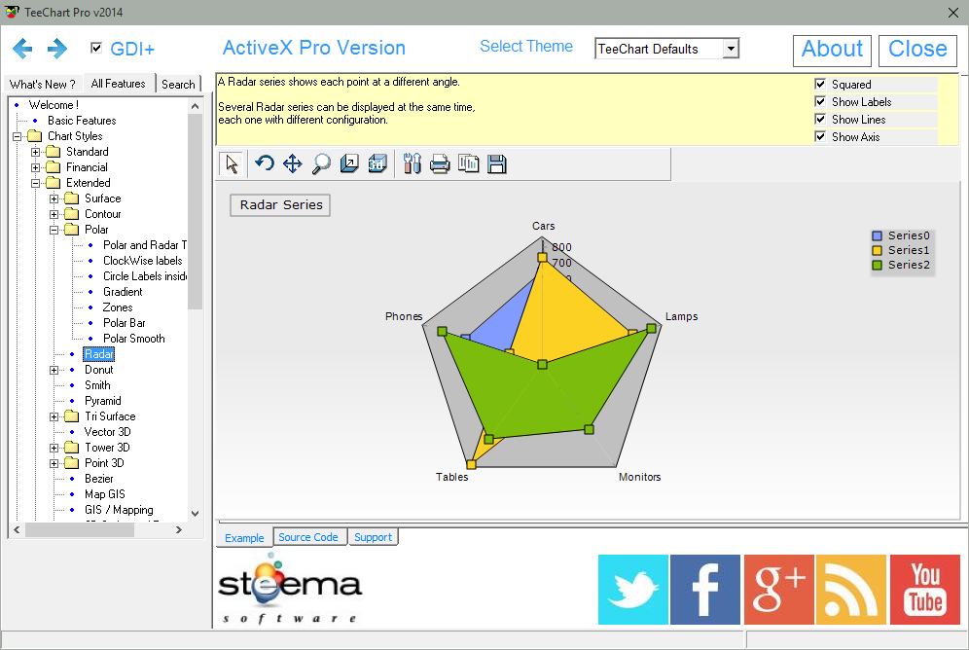Uncheck the Squared option
The width and height of the screenshot is (969, 650).
tap(820, 84)
